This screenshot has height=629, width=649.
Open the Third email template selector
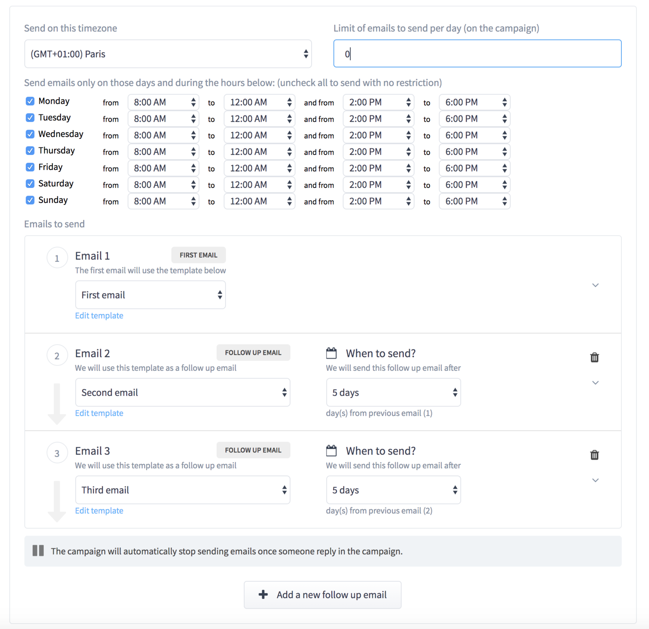click(183, 490)
